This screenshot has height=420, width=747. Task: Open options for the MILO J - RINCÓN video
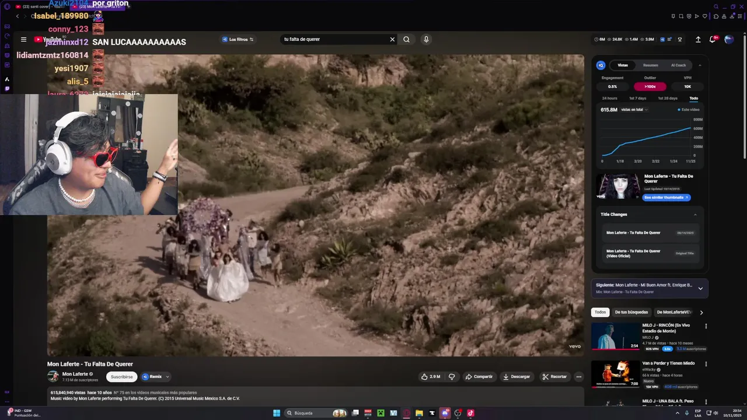[x=706, y=326]
